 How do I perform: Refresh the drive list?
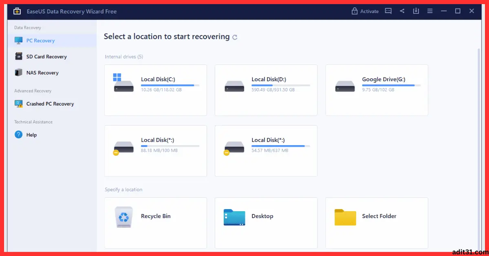(235, 37)
